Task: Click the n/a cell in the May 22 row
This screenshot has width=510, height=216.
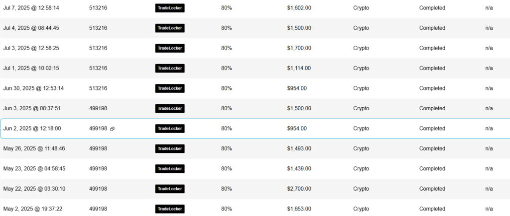Action: click(x=489, y=189)
